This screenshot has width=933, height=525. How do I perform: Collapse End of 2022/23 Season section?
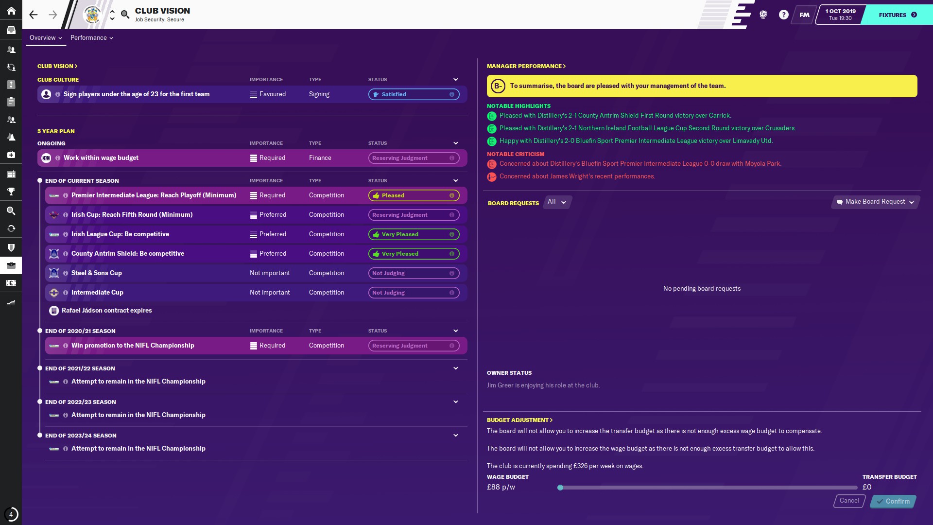(x=455, y=402)
